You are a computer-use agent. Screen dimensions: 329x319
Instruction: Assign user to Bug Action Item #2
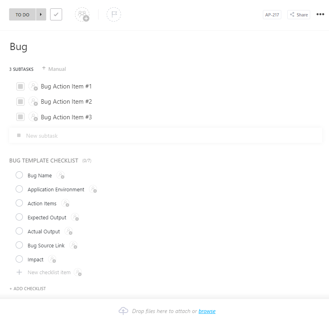[x=33, y=102]
